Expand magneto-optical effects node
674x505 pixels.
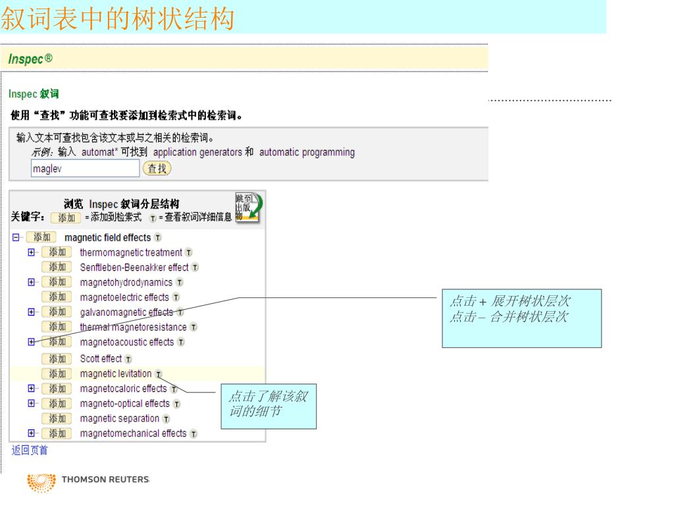coord(31,403)
